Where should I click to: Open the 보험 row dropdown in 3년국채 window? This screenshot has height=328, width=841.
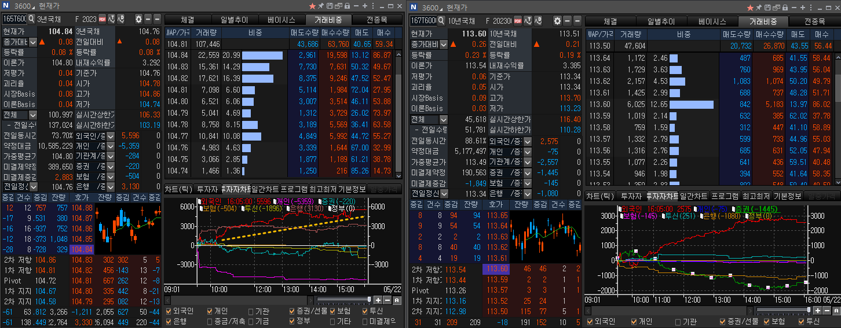coord(112,177)
